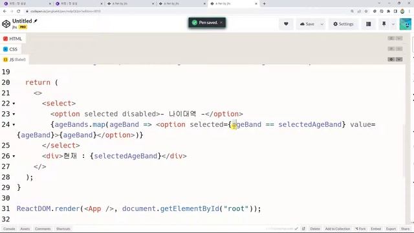Image resolution: width=414 pixels, height=233 pixels.
Task: Switch to the CSS editor tab
Action: tap(10, 49)
